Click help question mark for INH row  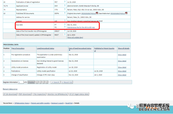point(65,6)
